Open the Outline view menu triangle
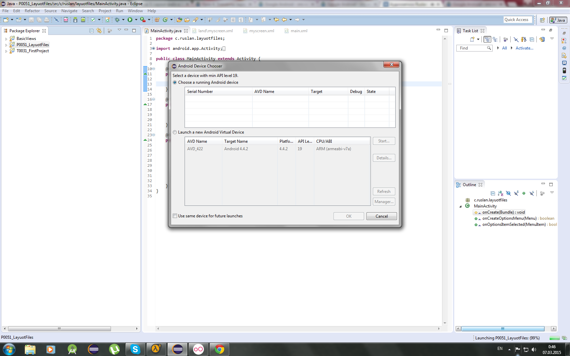This screenshot has width=570, height=356. pos(552,193)
